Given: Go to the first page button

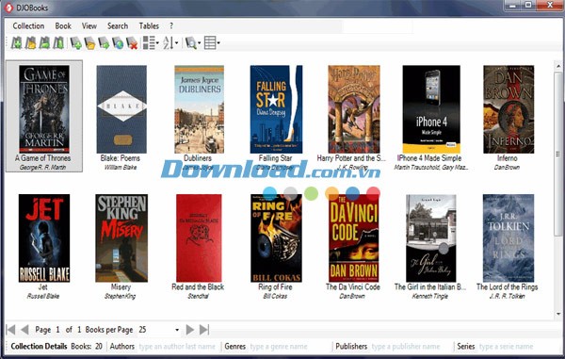Looking at the screenshot, I should click(10, 330).
